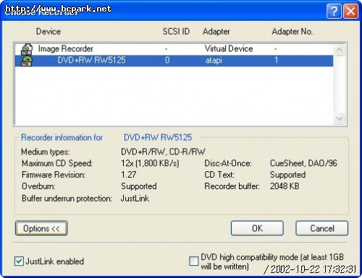Screen dimensions: 362x278
Task: Confirm the recorder with the OK button
Action: [257, 228]
